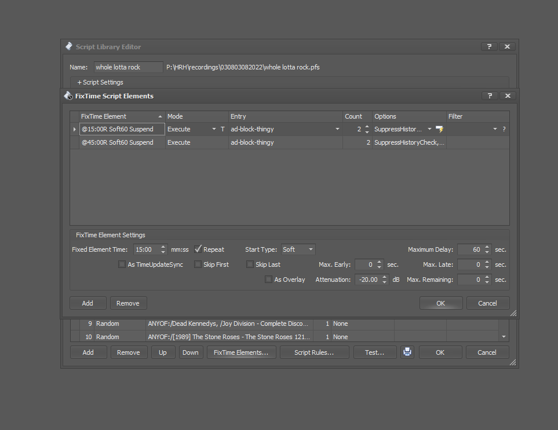Enable the As Overlay checkbox
558x430 pixels.
pyautogui.click(x=268, y=280)
